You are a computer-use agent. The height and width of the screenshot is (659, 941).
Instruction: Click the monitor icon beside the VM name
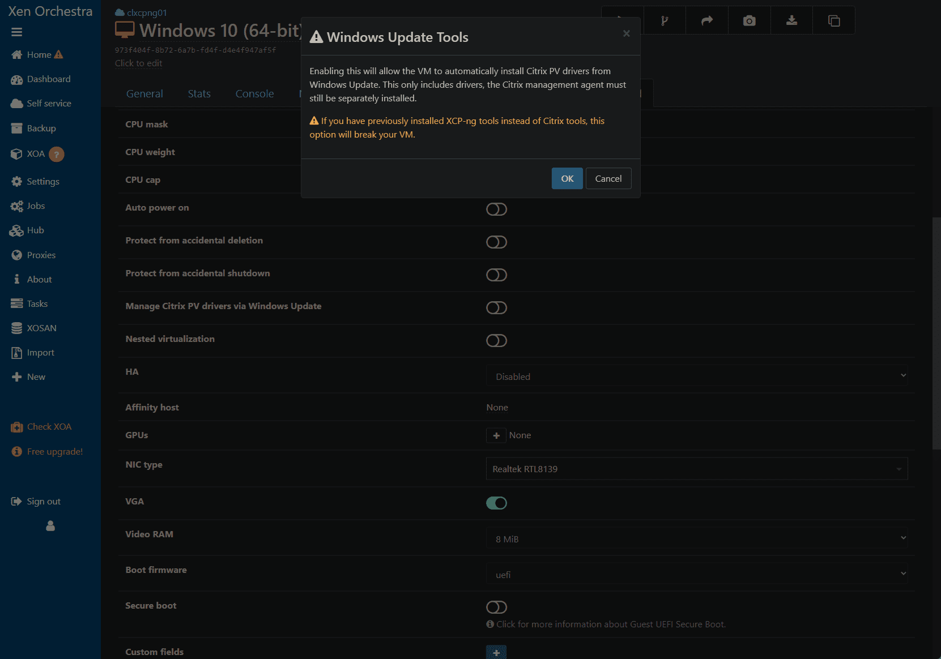pos(125,29)
